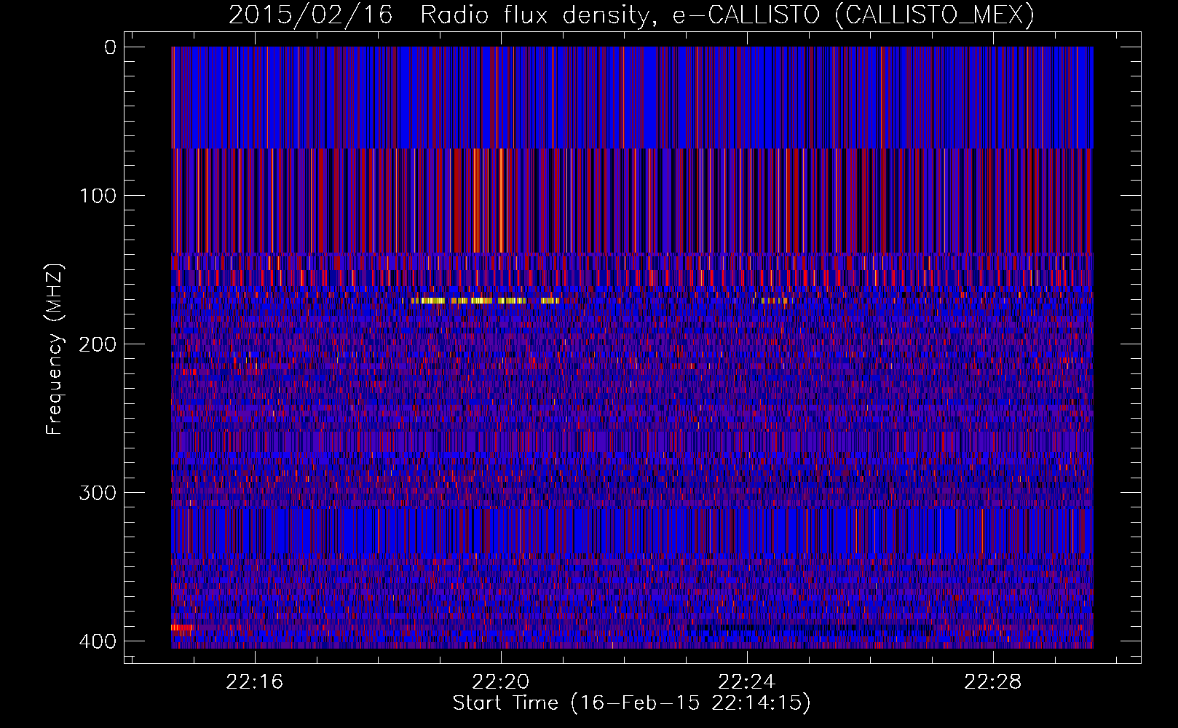Click the frequency tick label 0

pos(111,47)
